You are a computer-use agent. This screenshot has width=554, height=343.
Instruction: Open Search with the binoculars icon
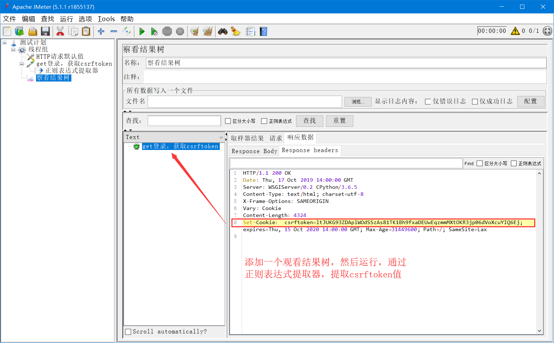[223, 31]
